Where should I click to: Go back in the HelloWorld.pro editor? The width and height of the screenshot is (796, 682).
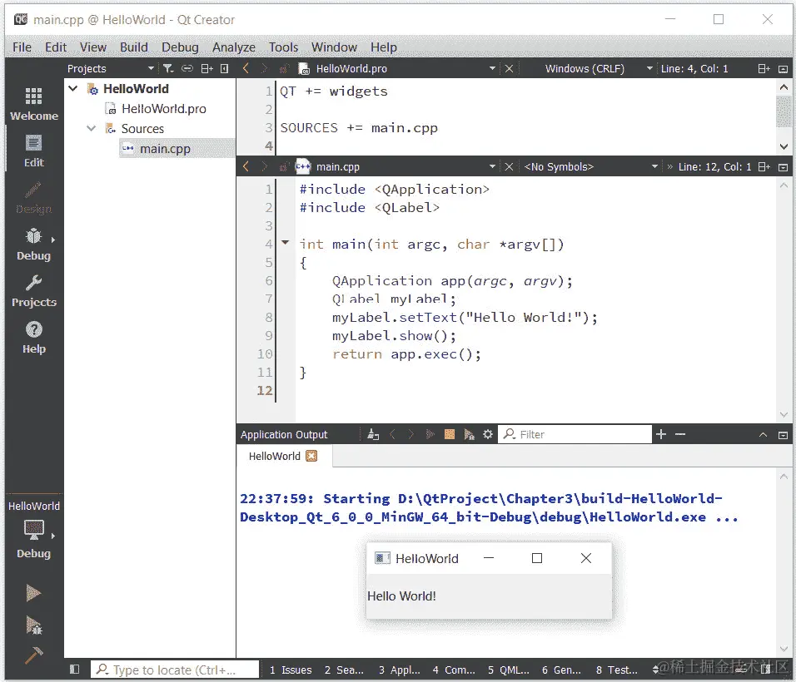[x=246, y=68]
